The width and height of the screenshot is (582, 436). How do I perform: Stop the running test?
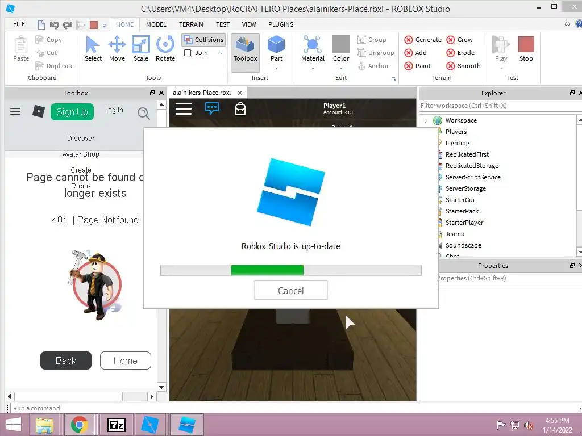(x=526, y=49)
